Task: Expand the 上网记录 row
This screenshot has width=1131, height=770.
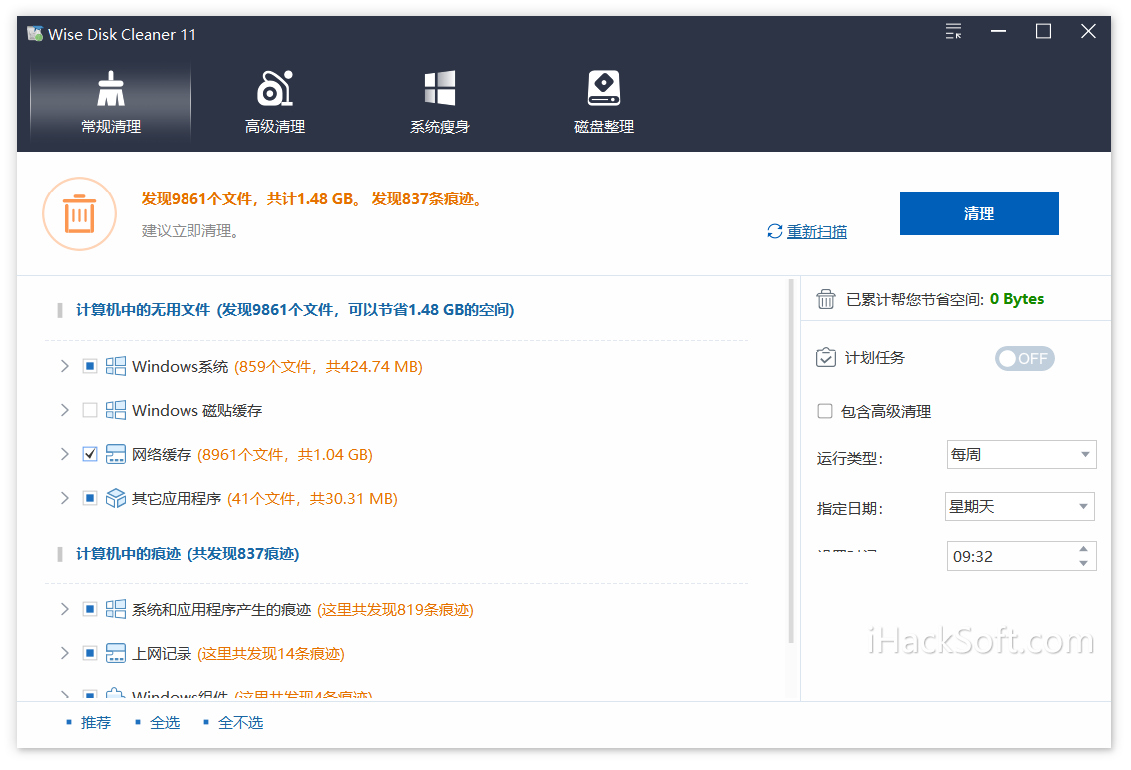Action: (64, 654)
